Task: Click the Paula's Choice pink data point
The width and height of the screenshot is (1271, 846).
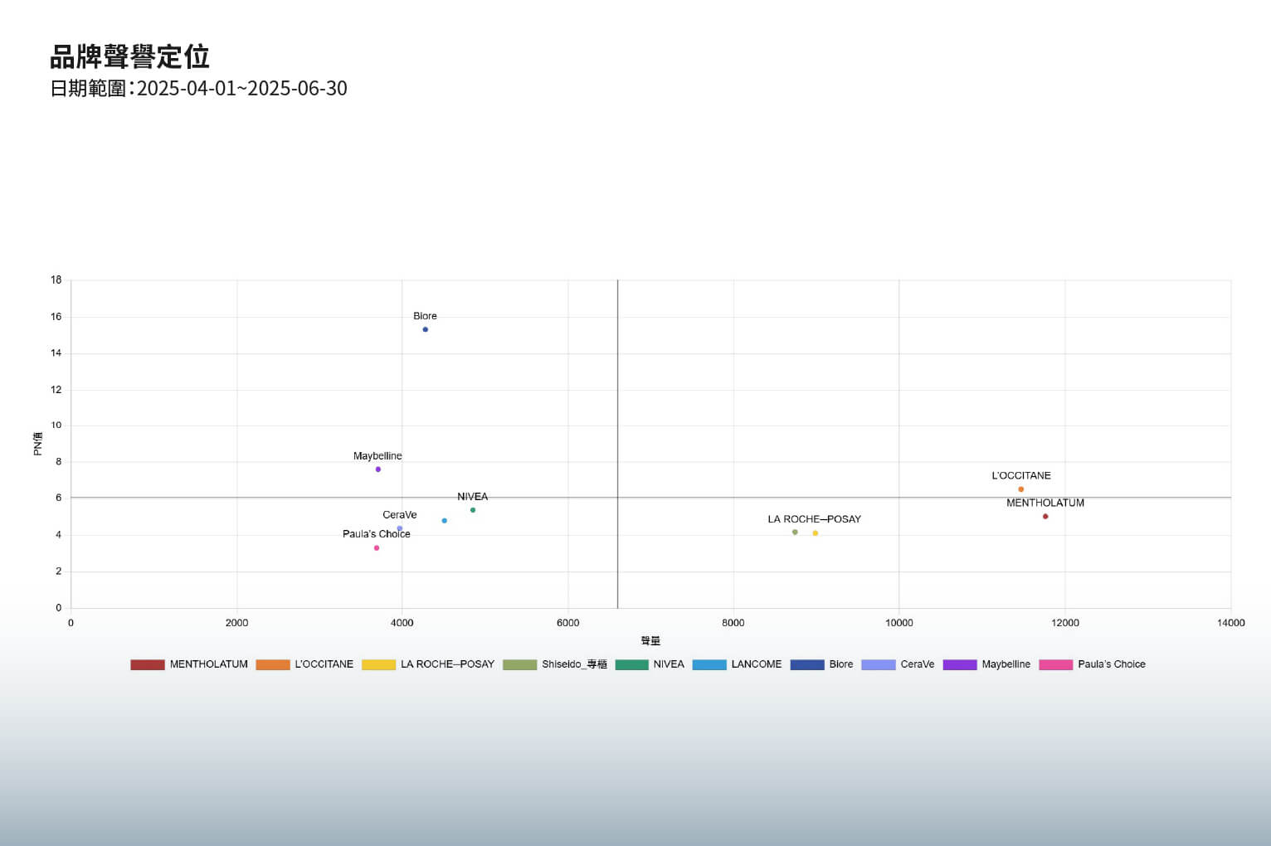Action: click(377, 548)
